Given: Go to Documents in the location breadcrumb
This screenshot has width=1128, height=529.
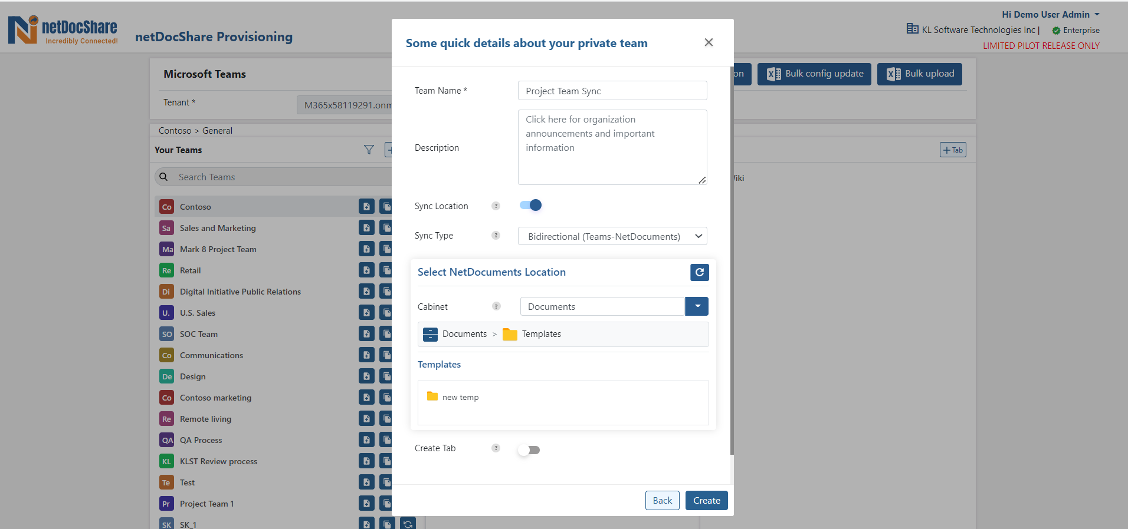Looking at the screenshot, I should 464,334.
